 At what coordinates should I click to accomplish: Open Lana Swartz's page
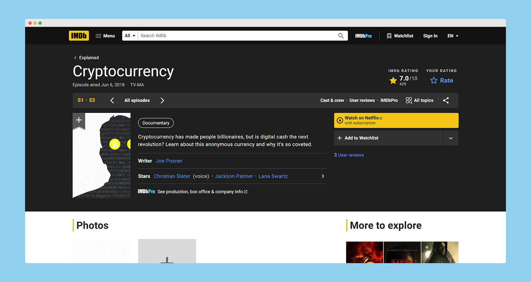(x=273, y=176)
